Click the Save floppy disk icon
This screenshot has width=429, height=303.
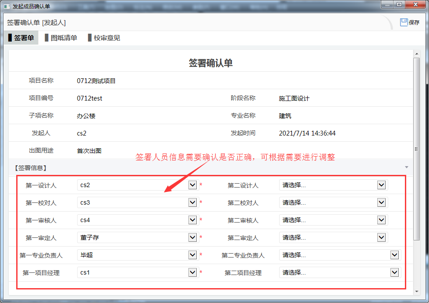404,22
